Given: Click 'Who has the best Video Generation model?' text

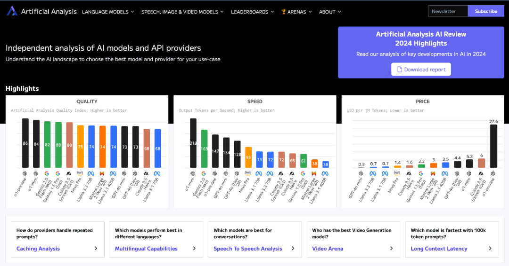Looking at the screenshot, I should pyautogui.click(x=352, y=234).
